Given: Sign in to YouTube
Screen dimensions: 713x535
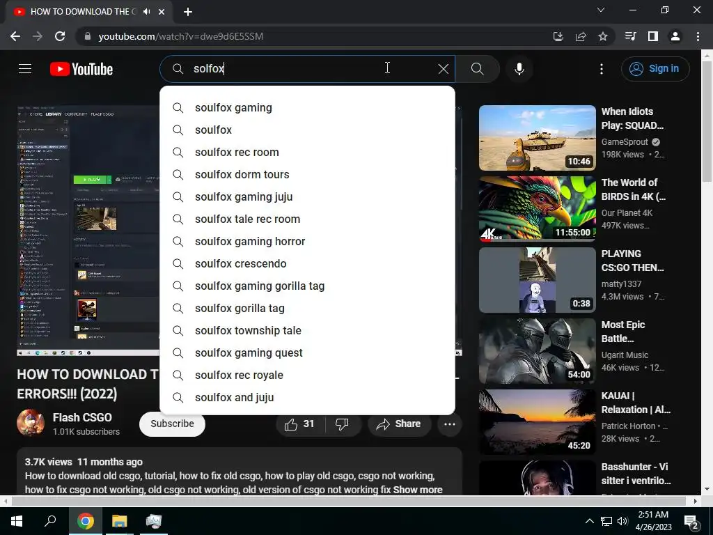Looking at the screenshot, I should coord(655,69).
